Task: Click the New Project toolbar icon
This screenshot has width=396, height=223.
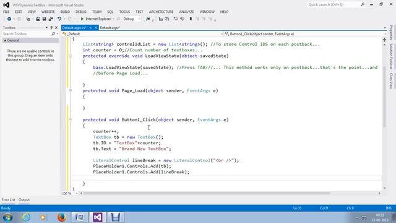Action: (28, 19)
